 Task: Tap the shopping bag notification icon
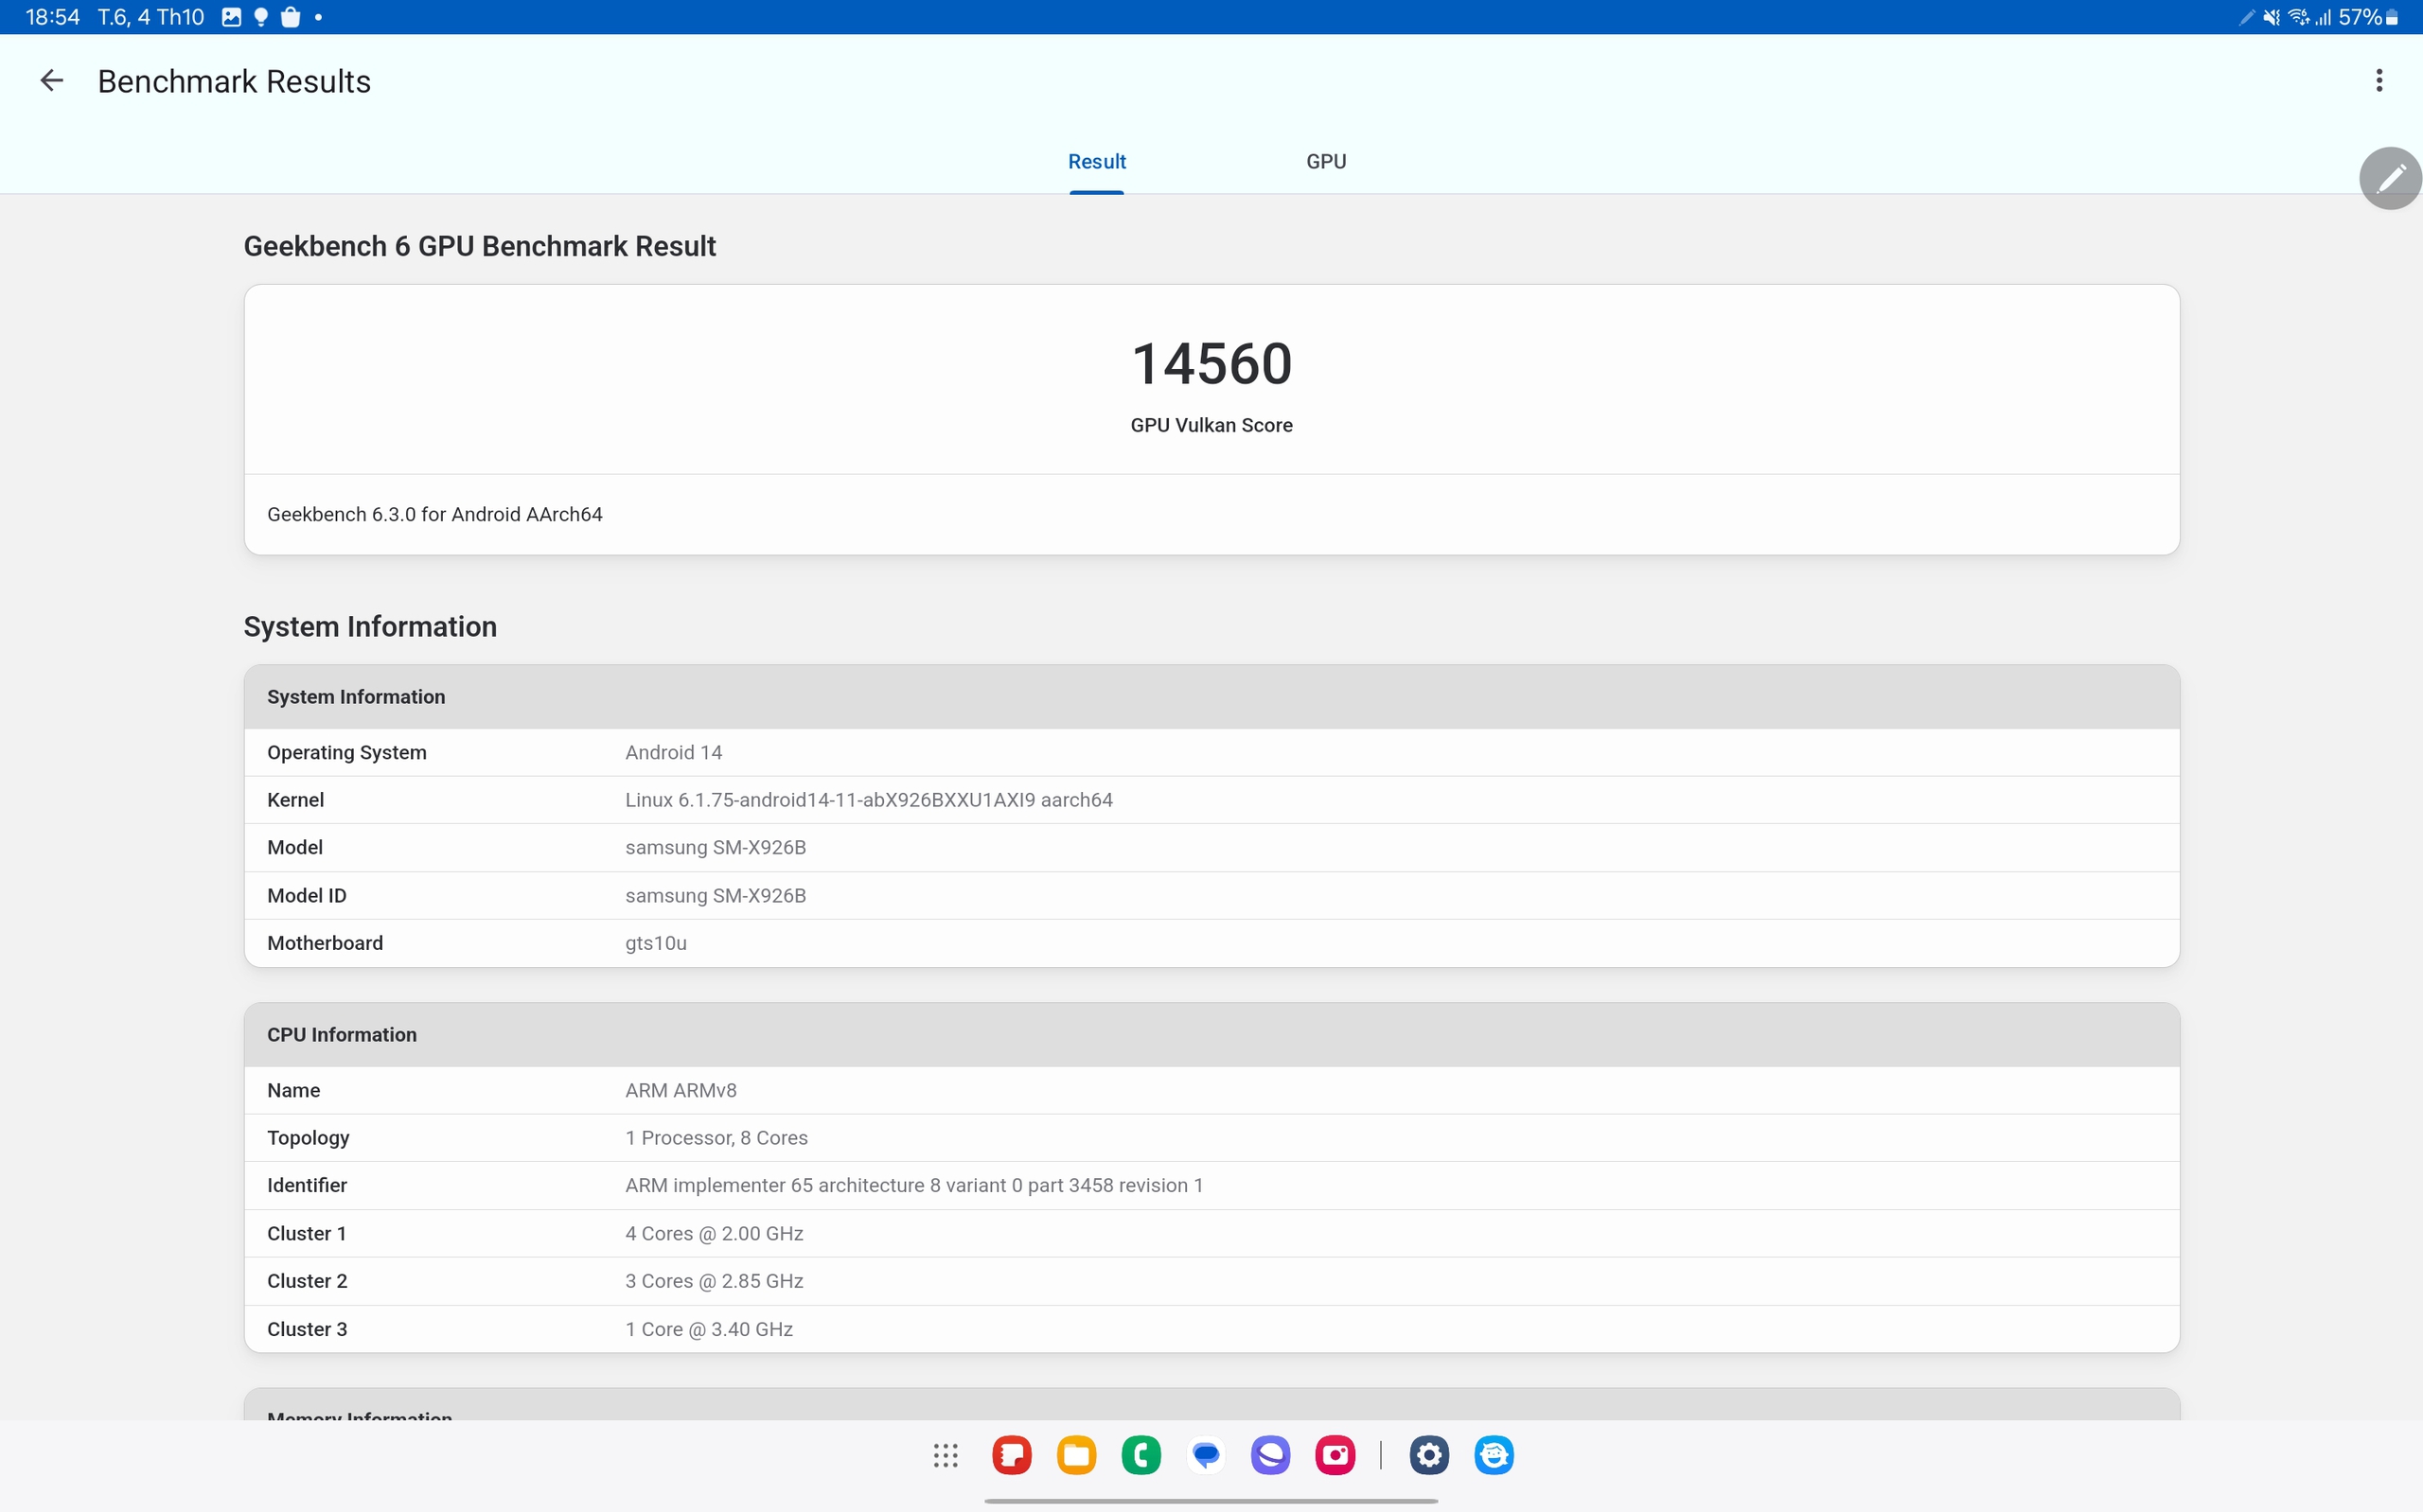point(290,17)
